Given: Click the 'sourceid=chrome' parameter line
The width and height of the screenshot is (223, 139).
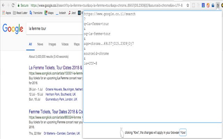Looking at the screenshot, I should pos(96,54).
